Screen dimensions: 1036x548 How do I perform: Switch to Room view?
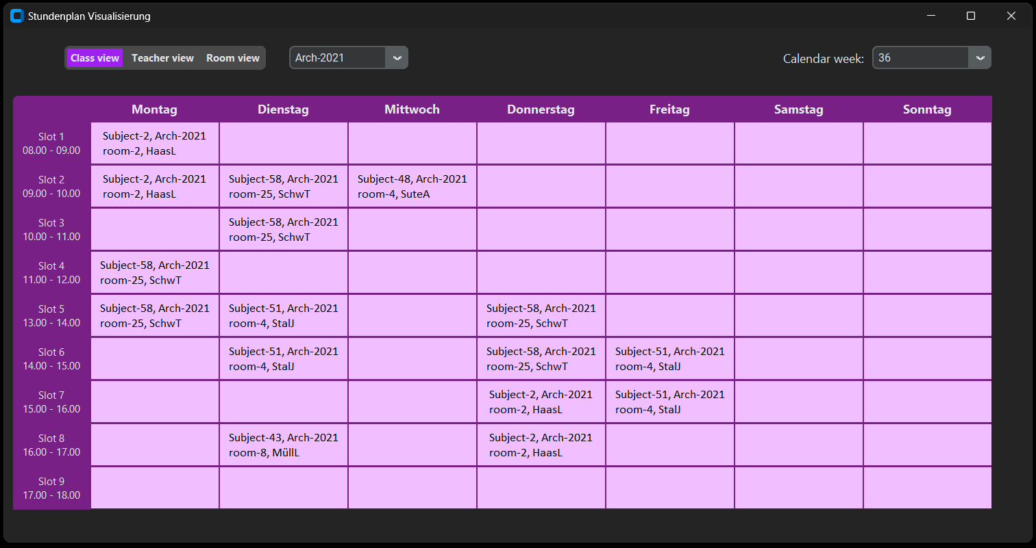point(233,58)
